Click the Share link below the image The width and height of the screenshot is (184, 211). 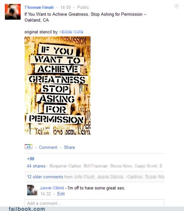(70, 147)
